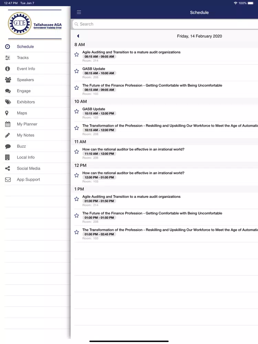Viewport: 258px width, 344px height.
Task: Favorite the 11:10 AM rational auditor session
Action: tap(77, 152)
